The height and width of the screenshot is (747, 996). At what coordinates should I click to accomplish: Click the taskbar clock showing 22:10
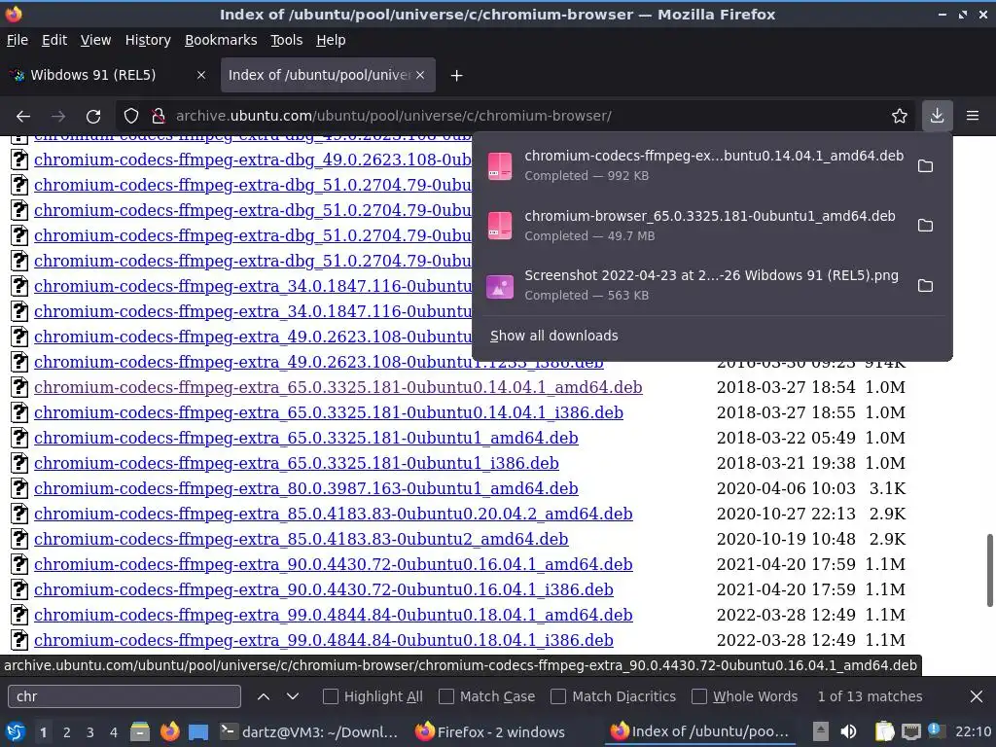(973, 731)
